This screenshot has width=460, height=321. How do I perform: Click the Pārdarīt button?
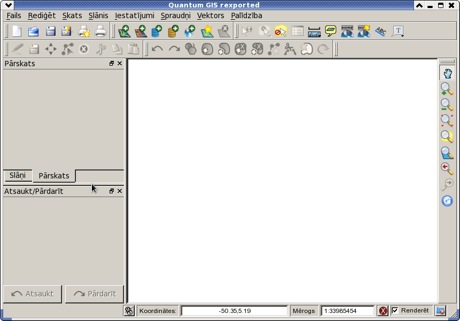[95, 294]
